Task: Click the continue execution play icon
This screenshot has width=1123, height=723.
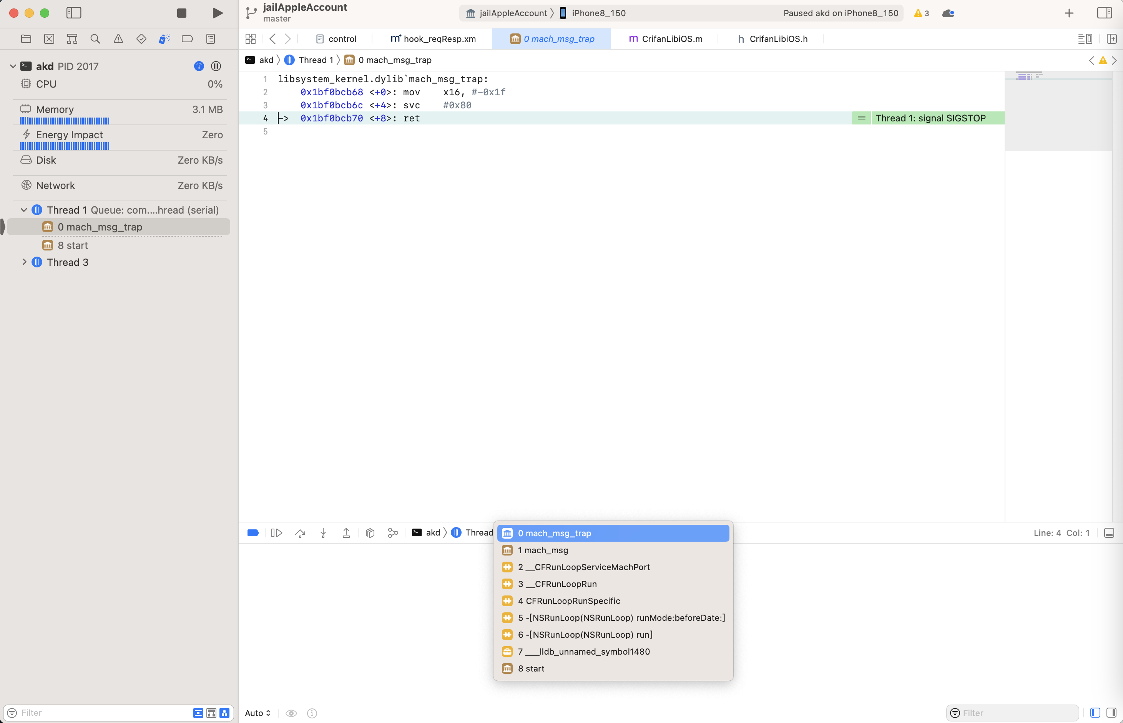Action: click(x=277, y=532)
